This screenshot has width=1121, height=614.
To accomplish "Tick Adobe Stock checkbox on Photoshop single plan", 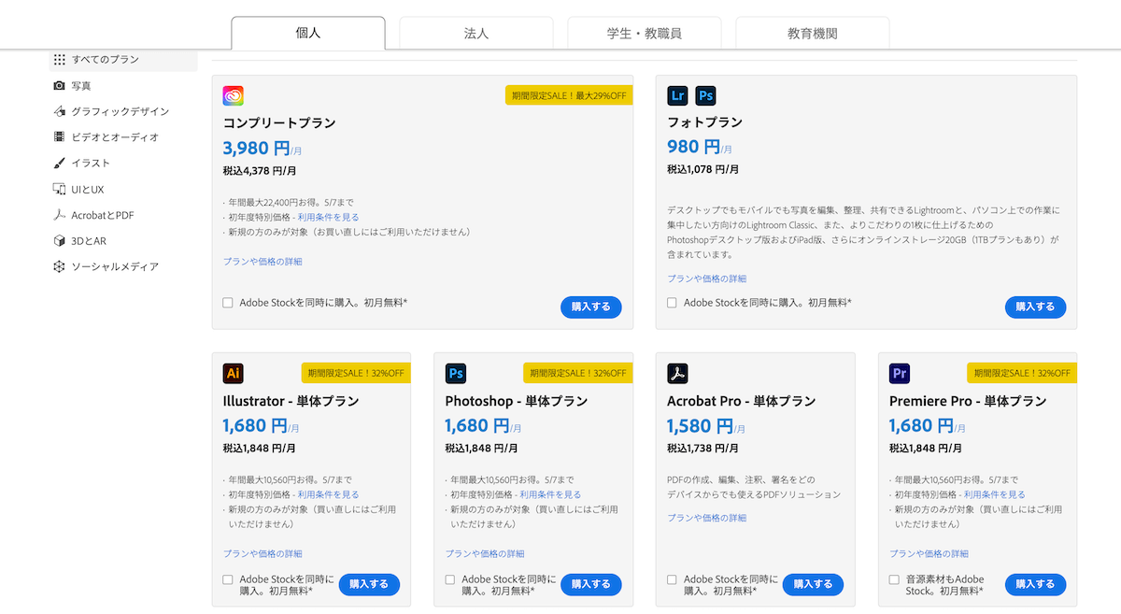I will (x=450, y=579).
